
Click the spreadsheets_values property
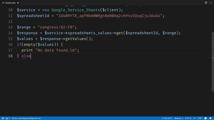[90, 33]
